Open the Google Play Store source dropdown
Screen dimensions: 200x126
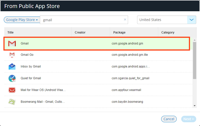click(22, 20)
